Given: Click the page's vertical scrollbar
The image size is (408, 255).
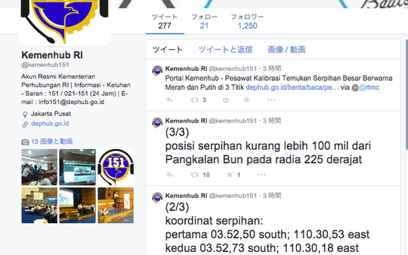Looking at the screenshot, I should (407, 95).
